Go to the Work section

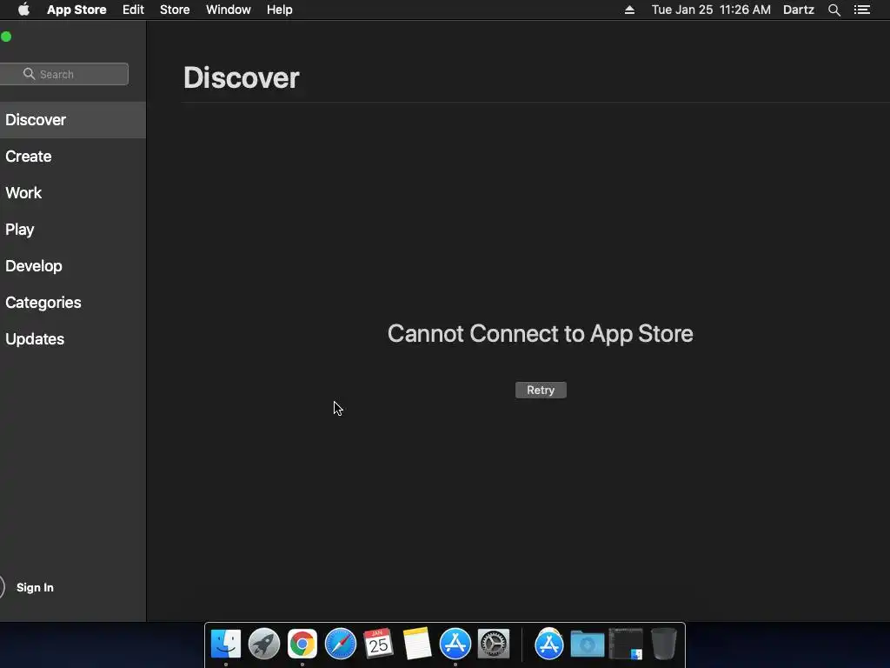tap(73, 192)
